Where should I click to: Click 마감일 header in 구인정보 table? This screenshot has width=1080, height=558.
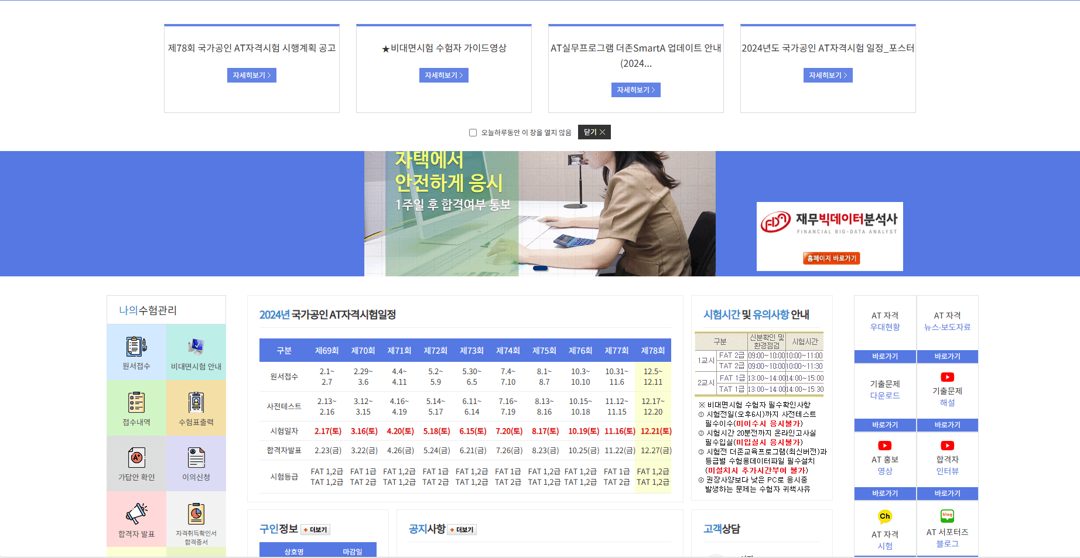(353, 552)
